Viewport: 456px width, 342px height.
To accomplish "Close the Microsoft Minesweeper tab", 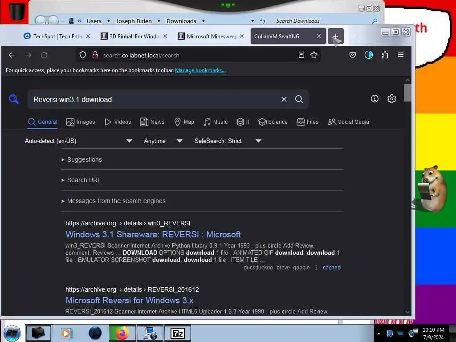I will coord(242,36).
